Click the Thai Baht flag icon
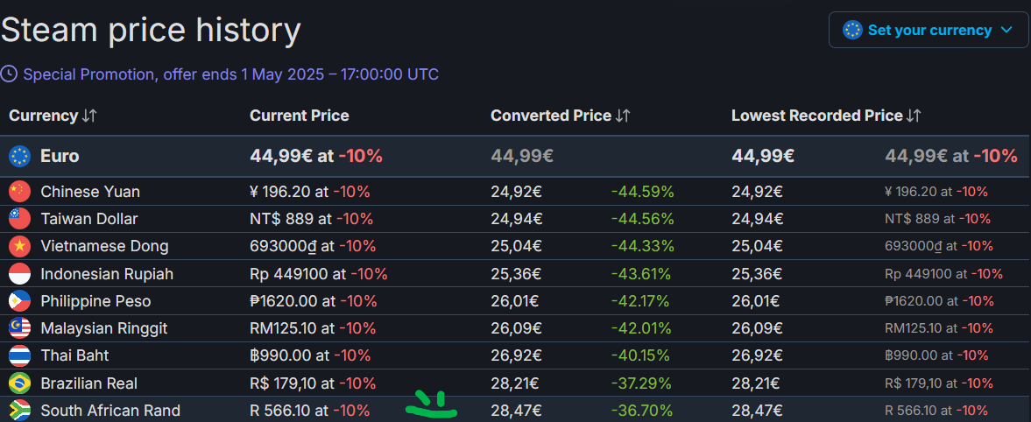Viewport: 1031px width, 422px height. 19,355
